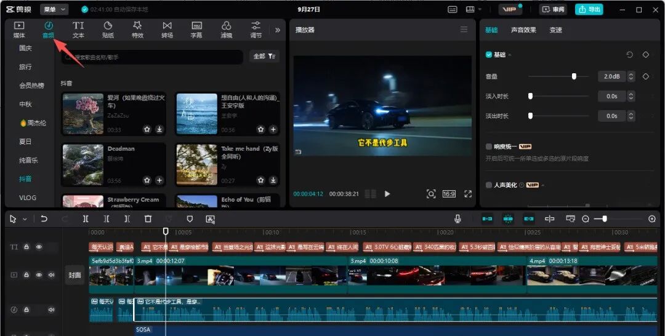This screenshot has height=336, width=665.
Task: Open the 菜单 dropdown menu
Action: [x=55, y=10]
